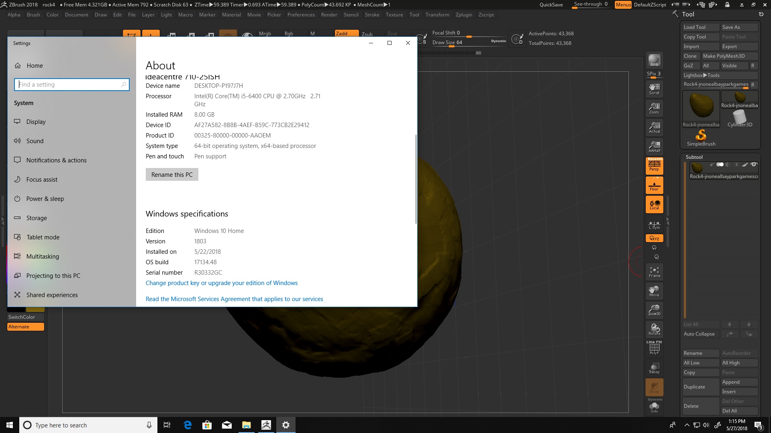The width and height of the screenshot is (771, 433).
Task: Click the Rename this PC button
Action: tap(172, 175)
